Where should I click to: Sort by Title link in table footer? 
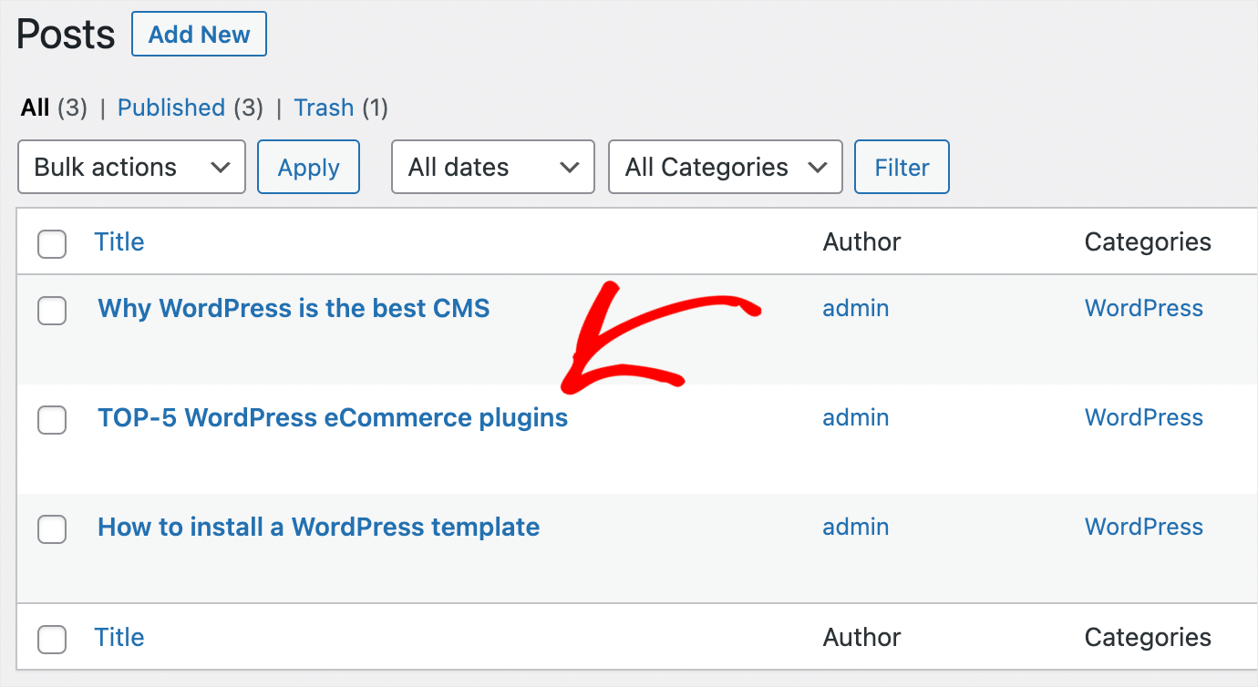[x=119, y=637]
